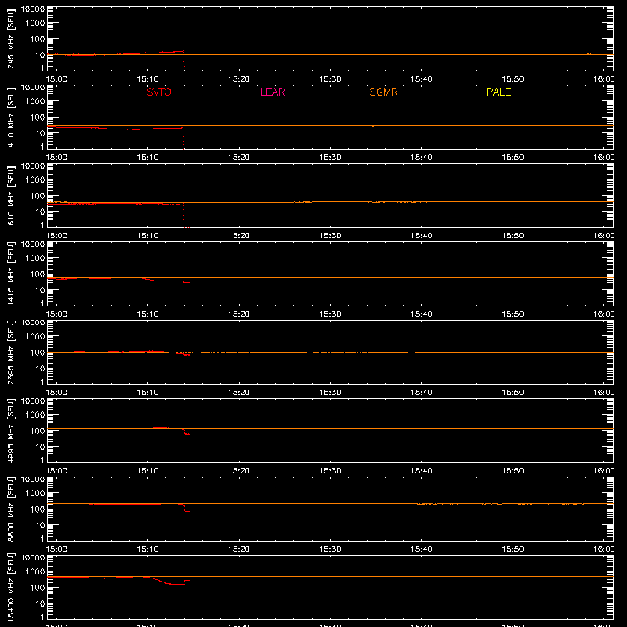Screen dimensions: 627x627
Task: Click the 15:40 tick label under 610 MHz panel
Action: 422,236
